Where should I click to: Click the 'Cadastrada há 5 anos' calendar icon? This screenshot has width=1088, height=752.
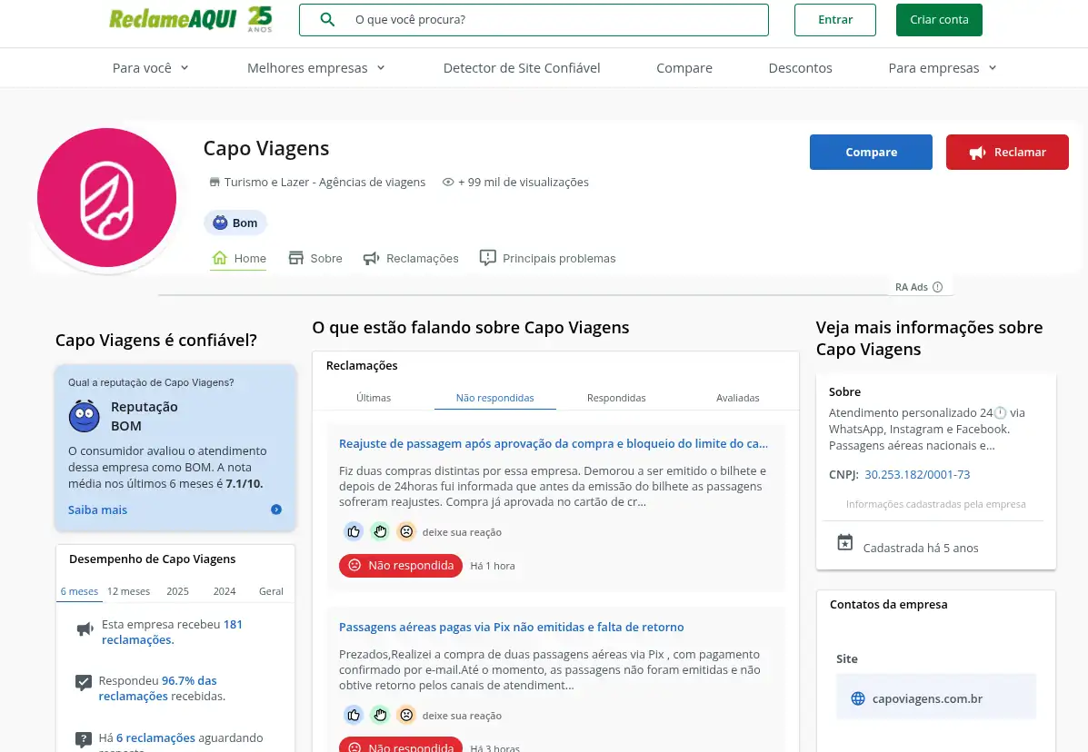click(844, 542)
